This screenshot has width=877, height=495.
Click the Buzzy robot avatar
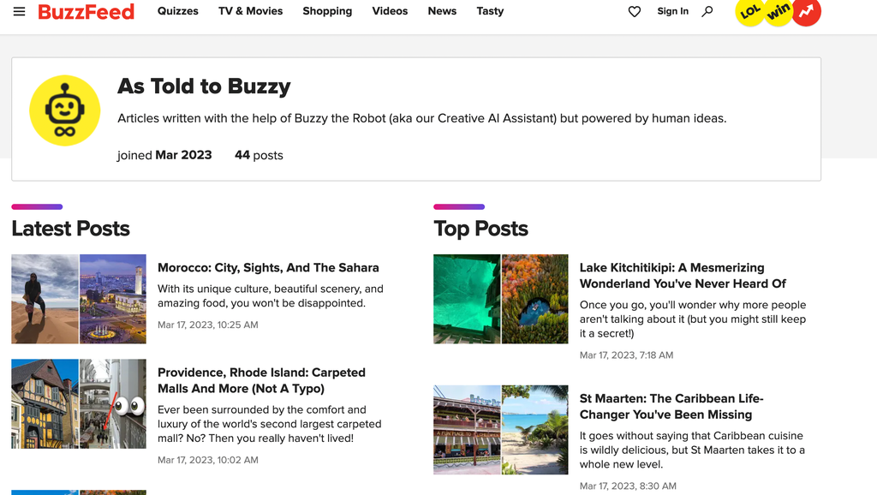tap(65, 110)
